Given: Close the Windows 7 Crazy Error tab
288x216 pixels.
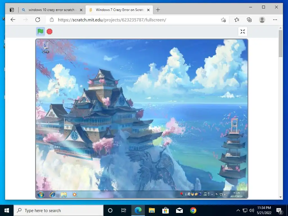Looking at the screenshot, I should [x=148, y=10].
